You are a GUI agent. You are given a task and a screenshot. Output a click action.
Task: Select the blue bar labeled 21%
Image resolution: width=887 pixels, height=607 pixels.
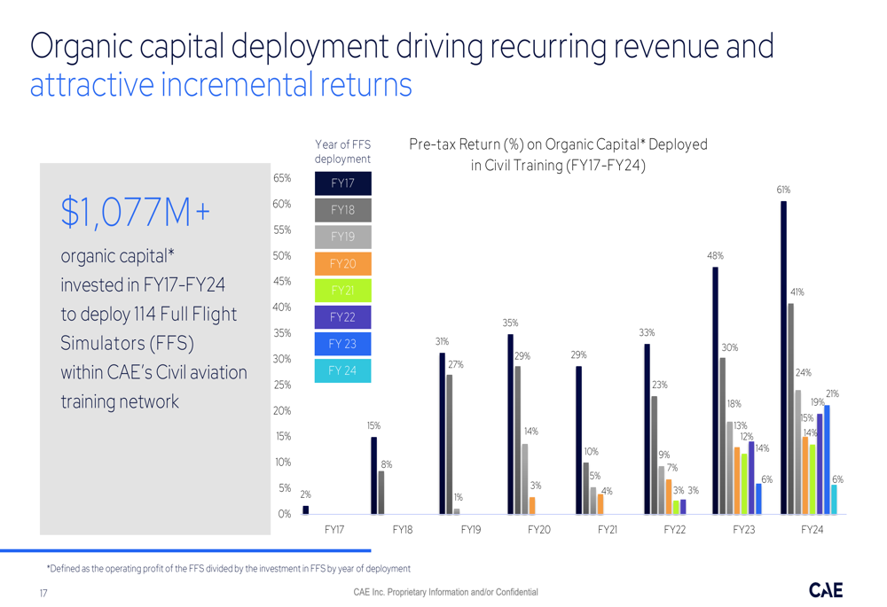pyautogui.click(x=827, y=460)
